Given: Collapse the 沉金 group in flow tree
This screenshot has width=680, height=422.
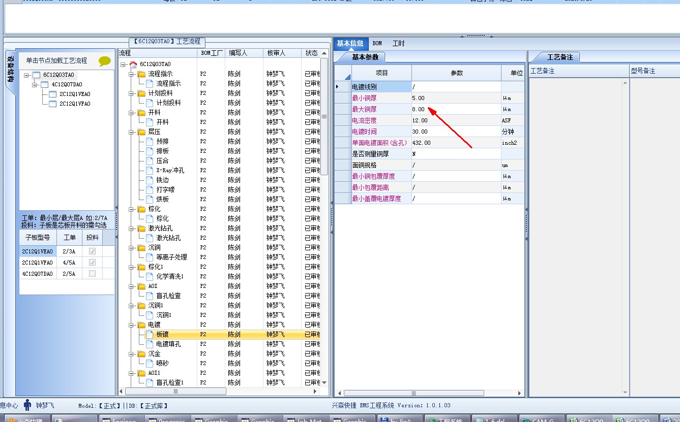Looking at the screenshot, I should [x=131, y=353].
